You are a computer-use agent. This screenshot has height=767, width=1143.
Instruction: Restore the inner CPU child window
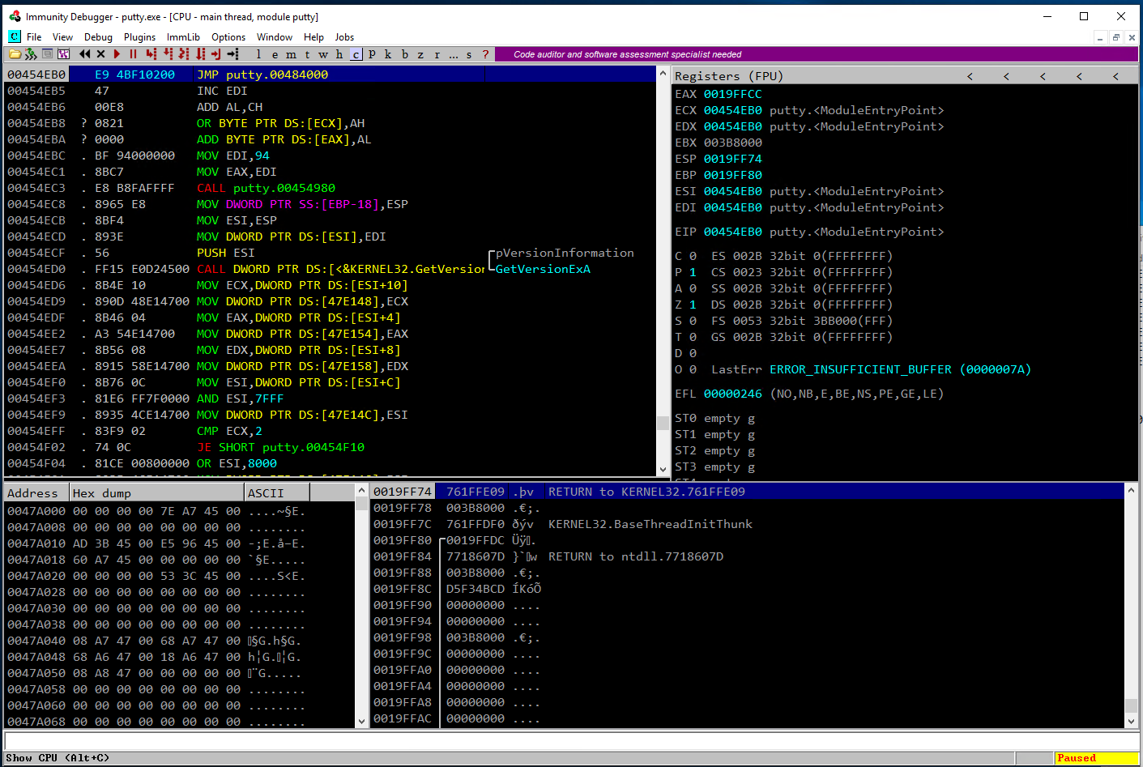click(x=1115, y=37)
